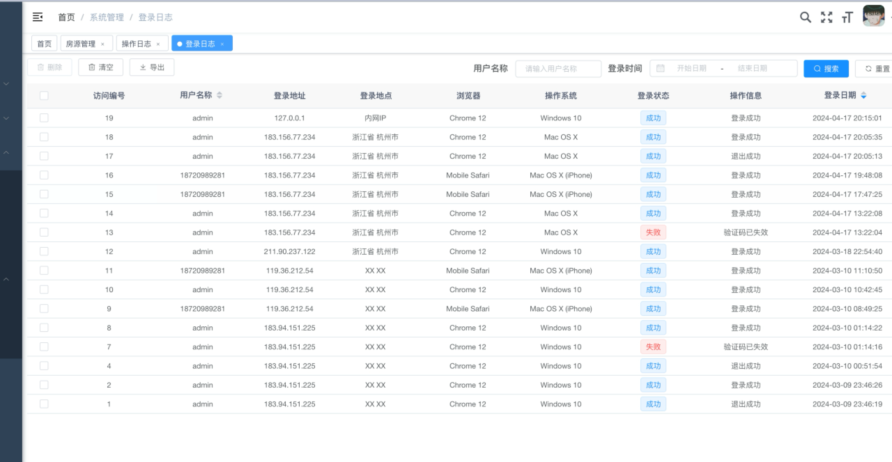Click 验证码已失效 message in row 13
892x462 pixels.
tap(746, 232)
